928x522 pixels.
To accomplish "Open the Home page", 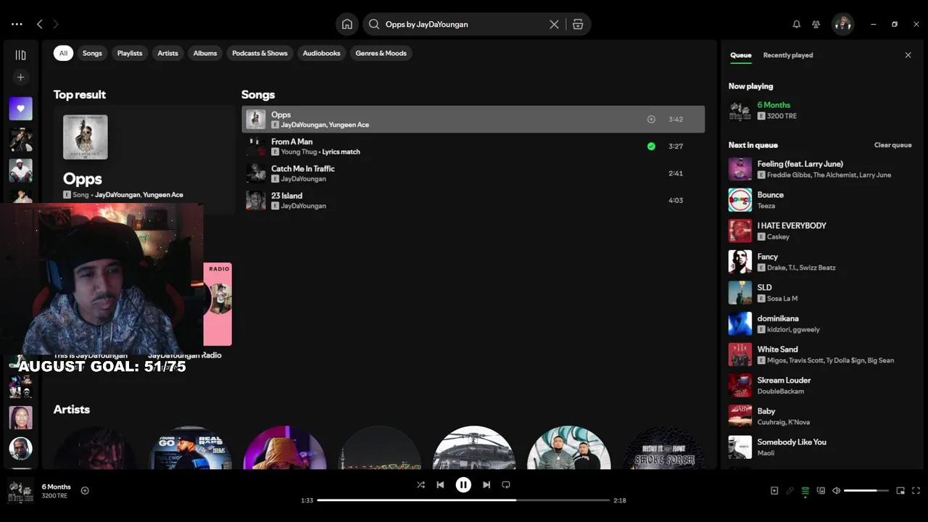I will point(347,24).
